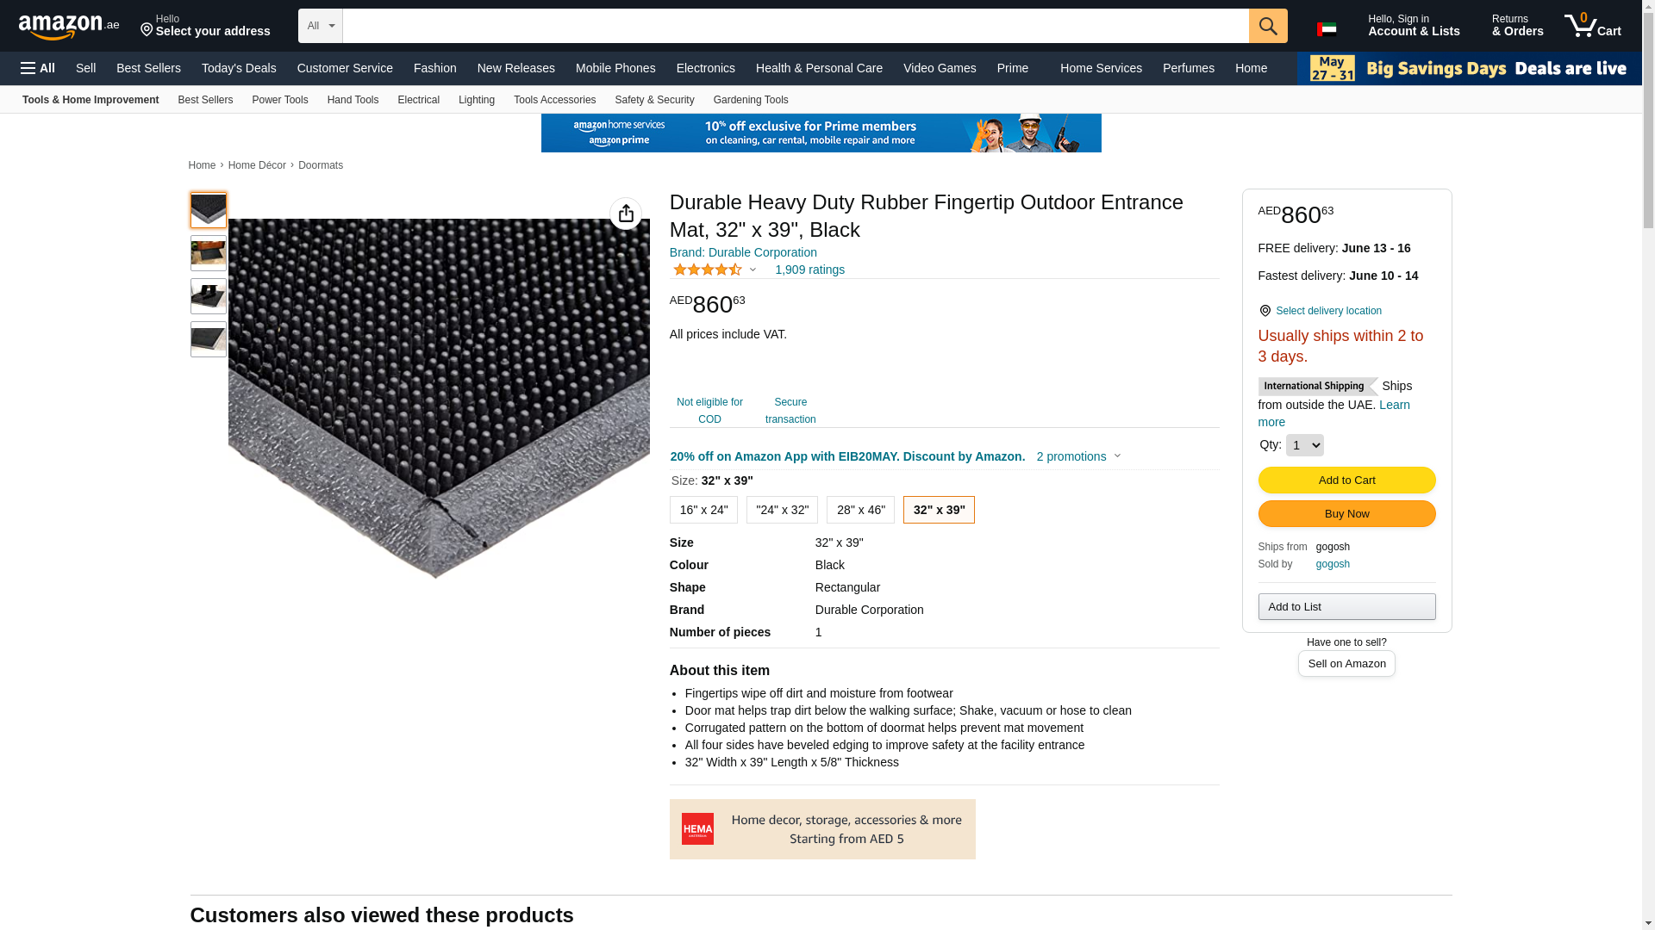Expand the 2 promotions section
This screenshot has width=1655, height=930.
coord(1078,456)
